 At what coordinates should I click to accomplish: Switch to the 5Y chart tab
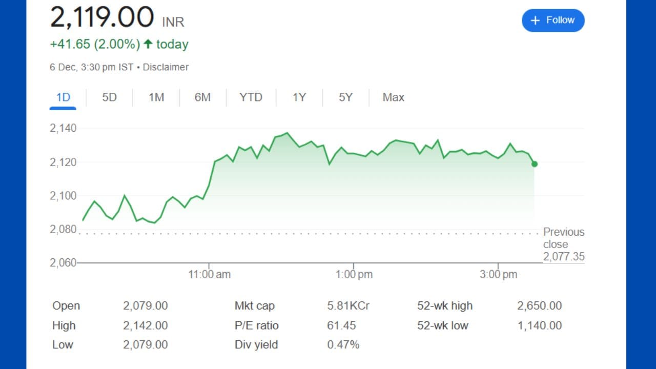point(346,97)
